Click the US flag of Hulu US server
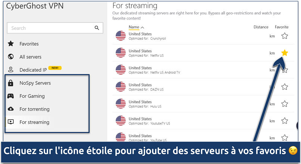The width and height of the screenshot is (301, 164). pyautogui.click(x=121, y=104)
